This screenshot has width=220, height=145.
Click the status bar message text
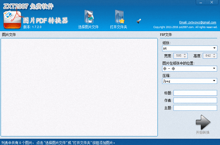pyautogui.click(x=58, y=143)
